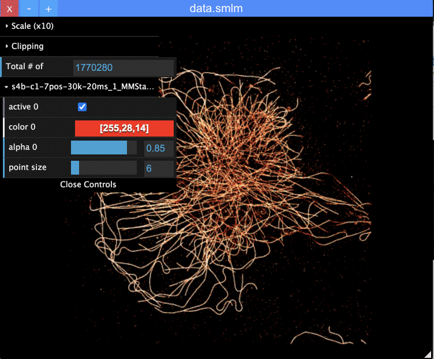This screenshot has height=359, width=434.
Task: Click the plus window button
Action: pos(48,9)
